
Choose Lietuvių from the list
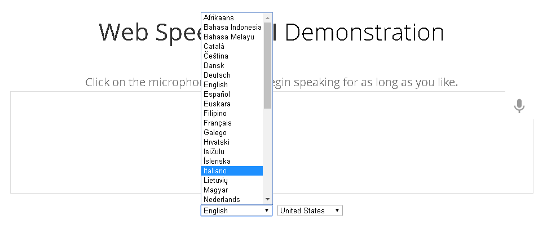pyautogui.click(x=232, y=180)
